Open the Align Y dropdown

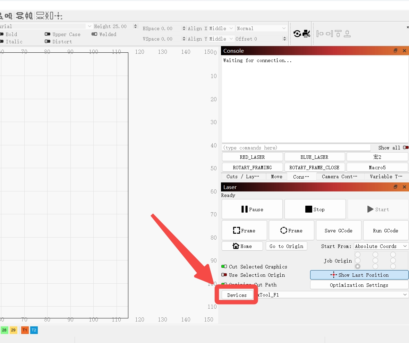click(x=221, y=39)
